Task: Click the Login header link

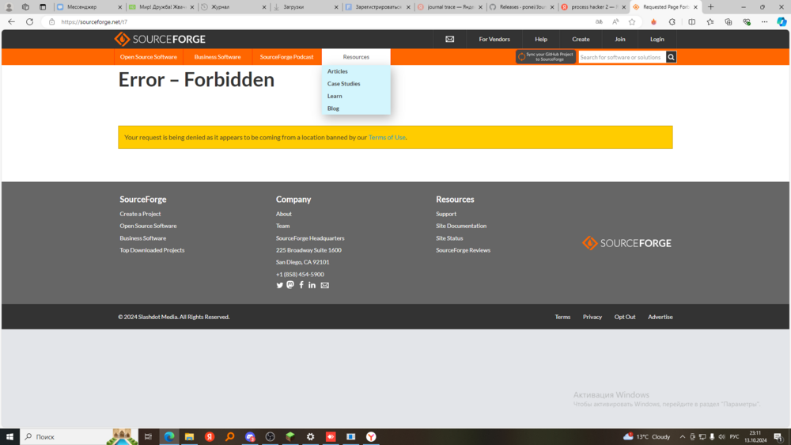Action: point(657,39)
